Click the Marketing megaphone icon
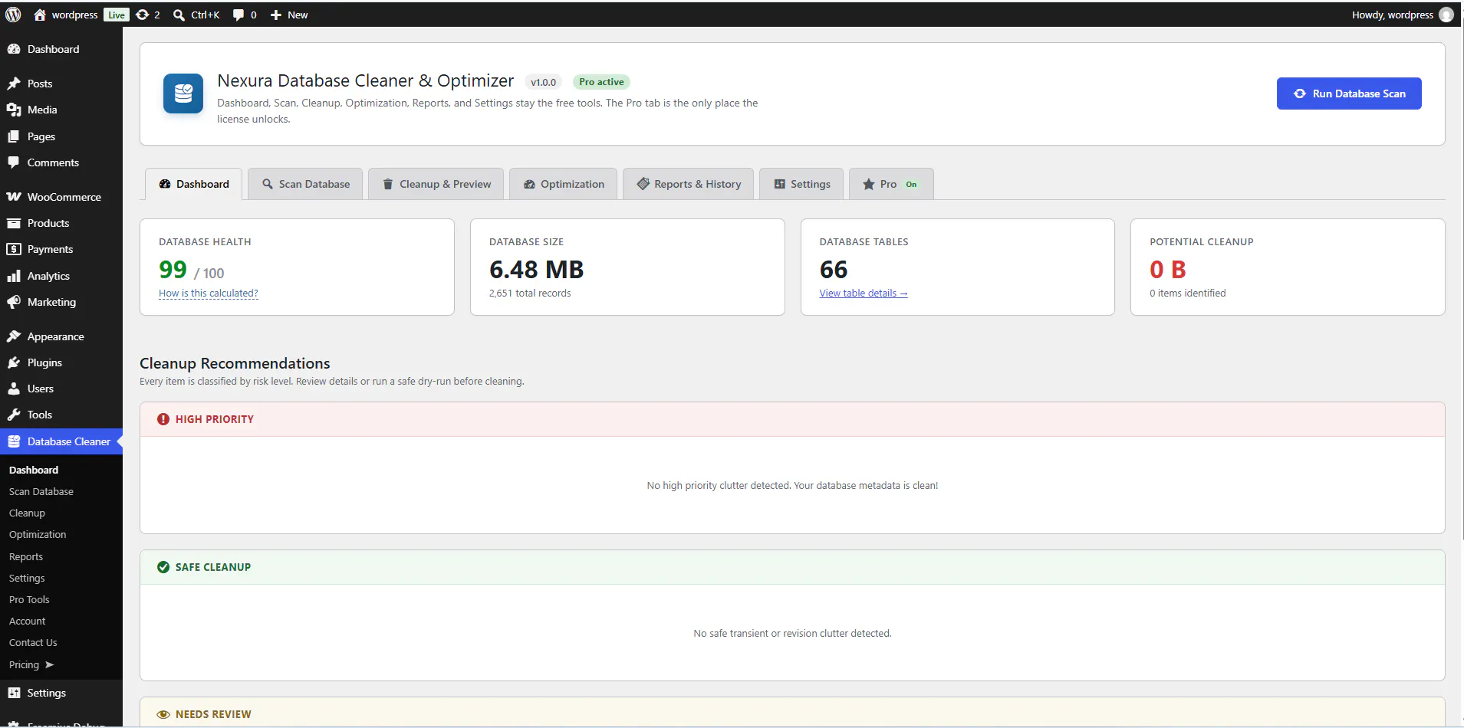This screenshot has width=1464, height=728. tap(14, 302)
